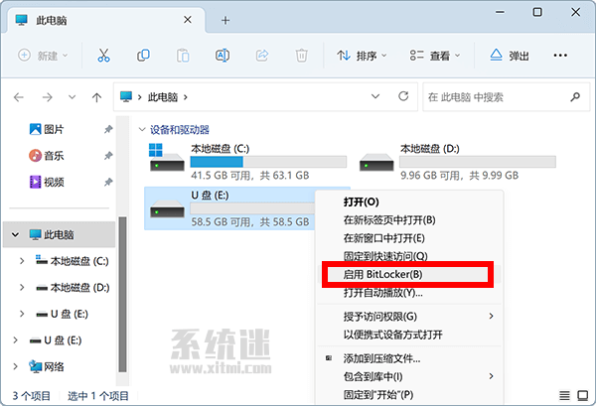Click the 弹出 eject button
This screenshot has height=406, width=596.
coord(509,56)
